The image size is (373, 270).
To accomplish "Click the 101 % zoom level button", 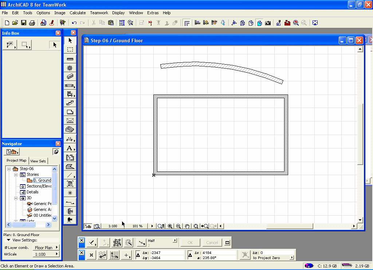I will [137, 226].
